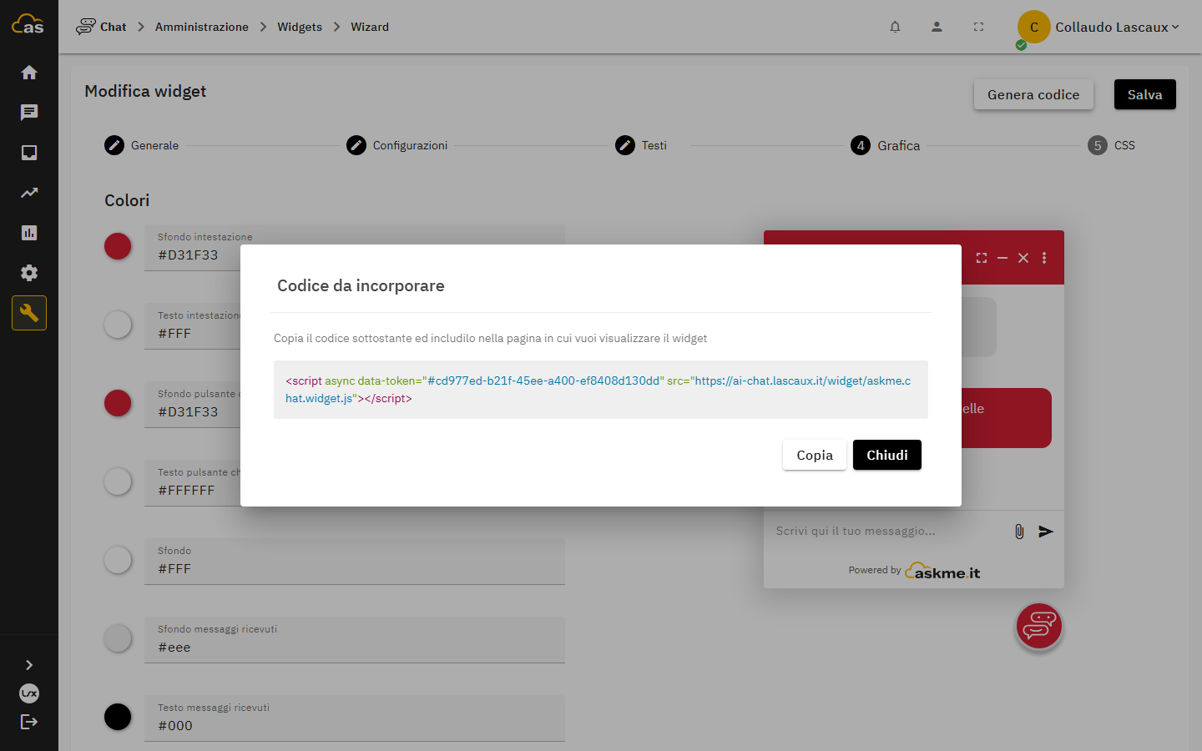Open the settings gear sidebar icon
1202x751 pixels.
click(29, 273)
